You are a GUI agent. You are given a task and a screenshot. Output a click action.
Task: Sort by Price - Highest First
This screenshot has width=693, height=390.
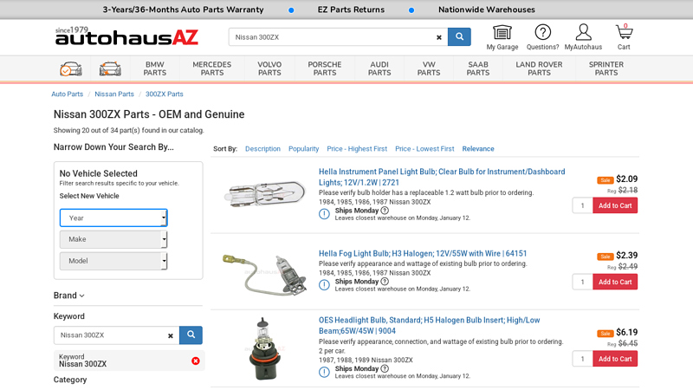pyautogui.click(x=357, y=149)
